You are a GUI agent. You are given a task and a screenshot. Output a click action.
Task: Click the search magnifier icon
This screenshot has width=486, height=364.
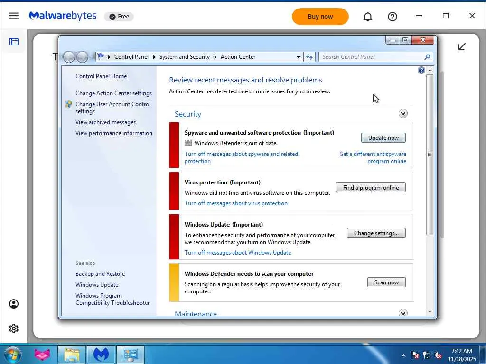(x=427, y=57)
